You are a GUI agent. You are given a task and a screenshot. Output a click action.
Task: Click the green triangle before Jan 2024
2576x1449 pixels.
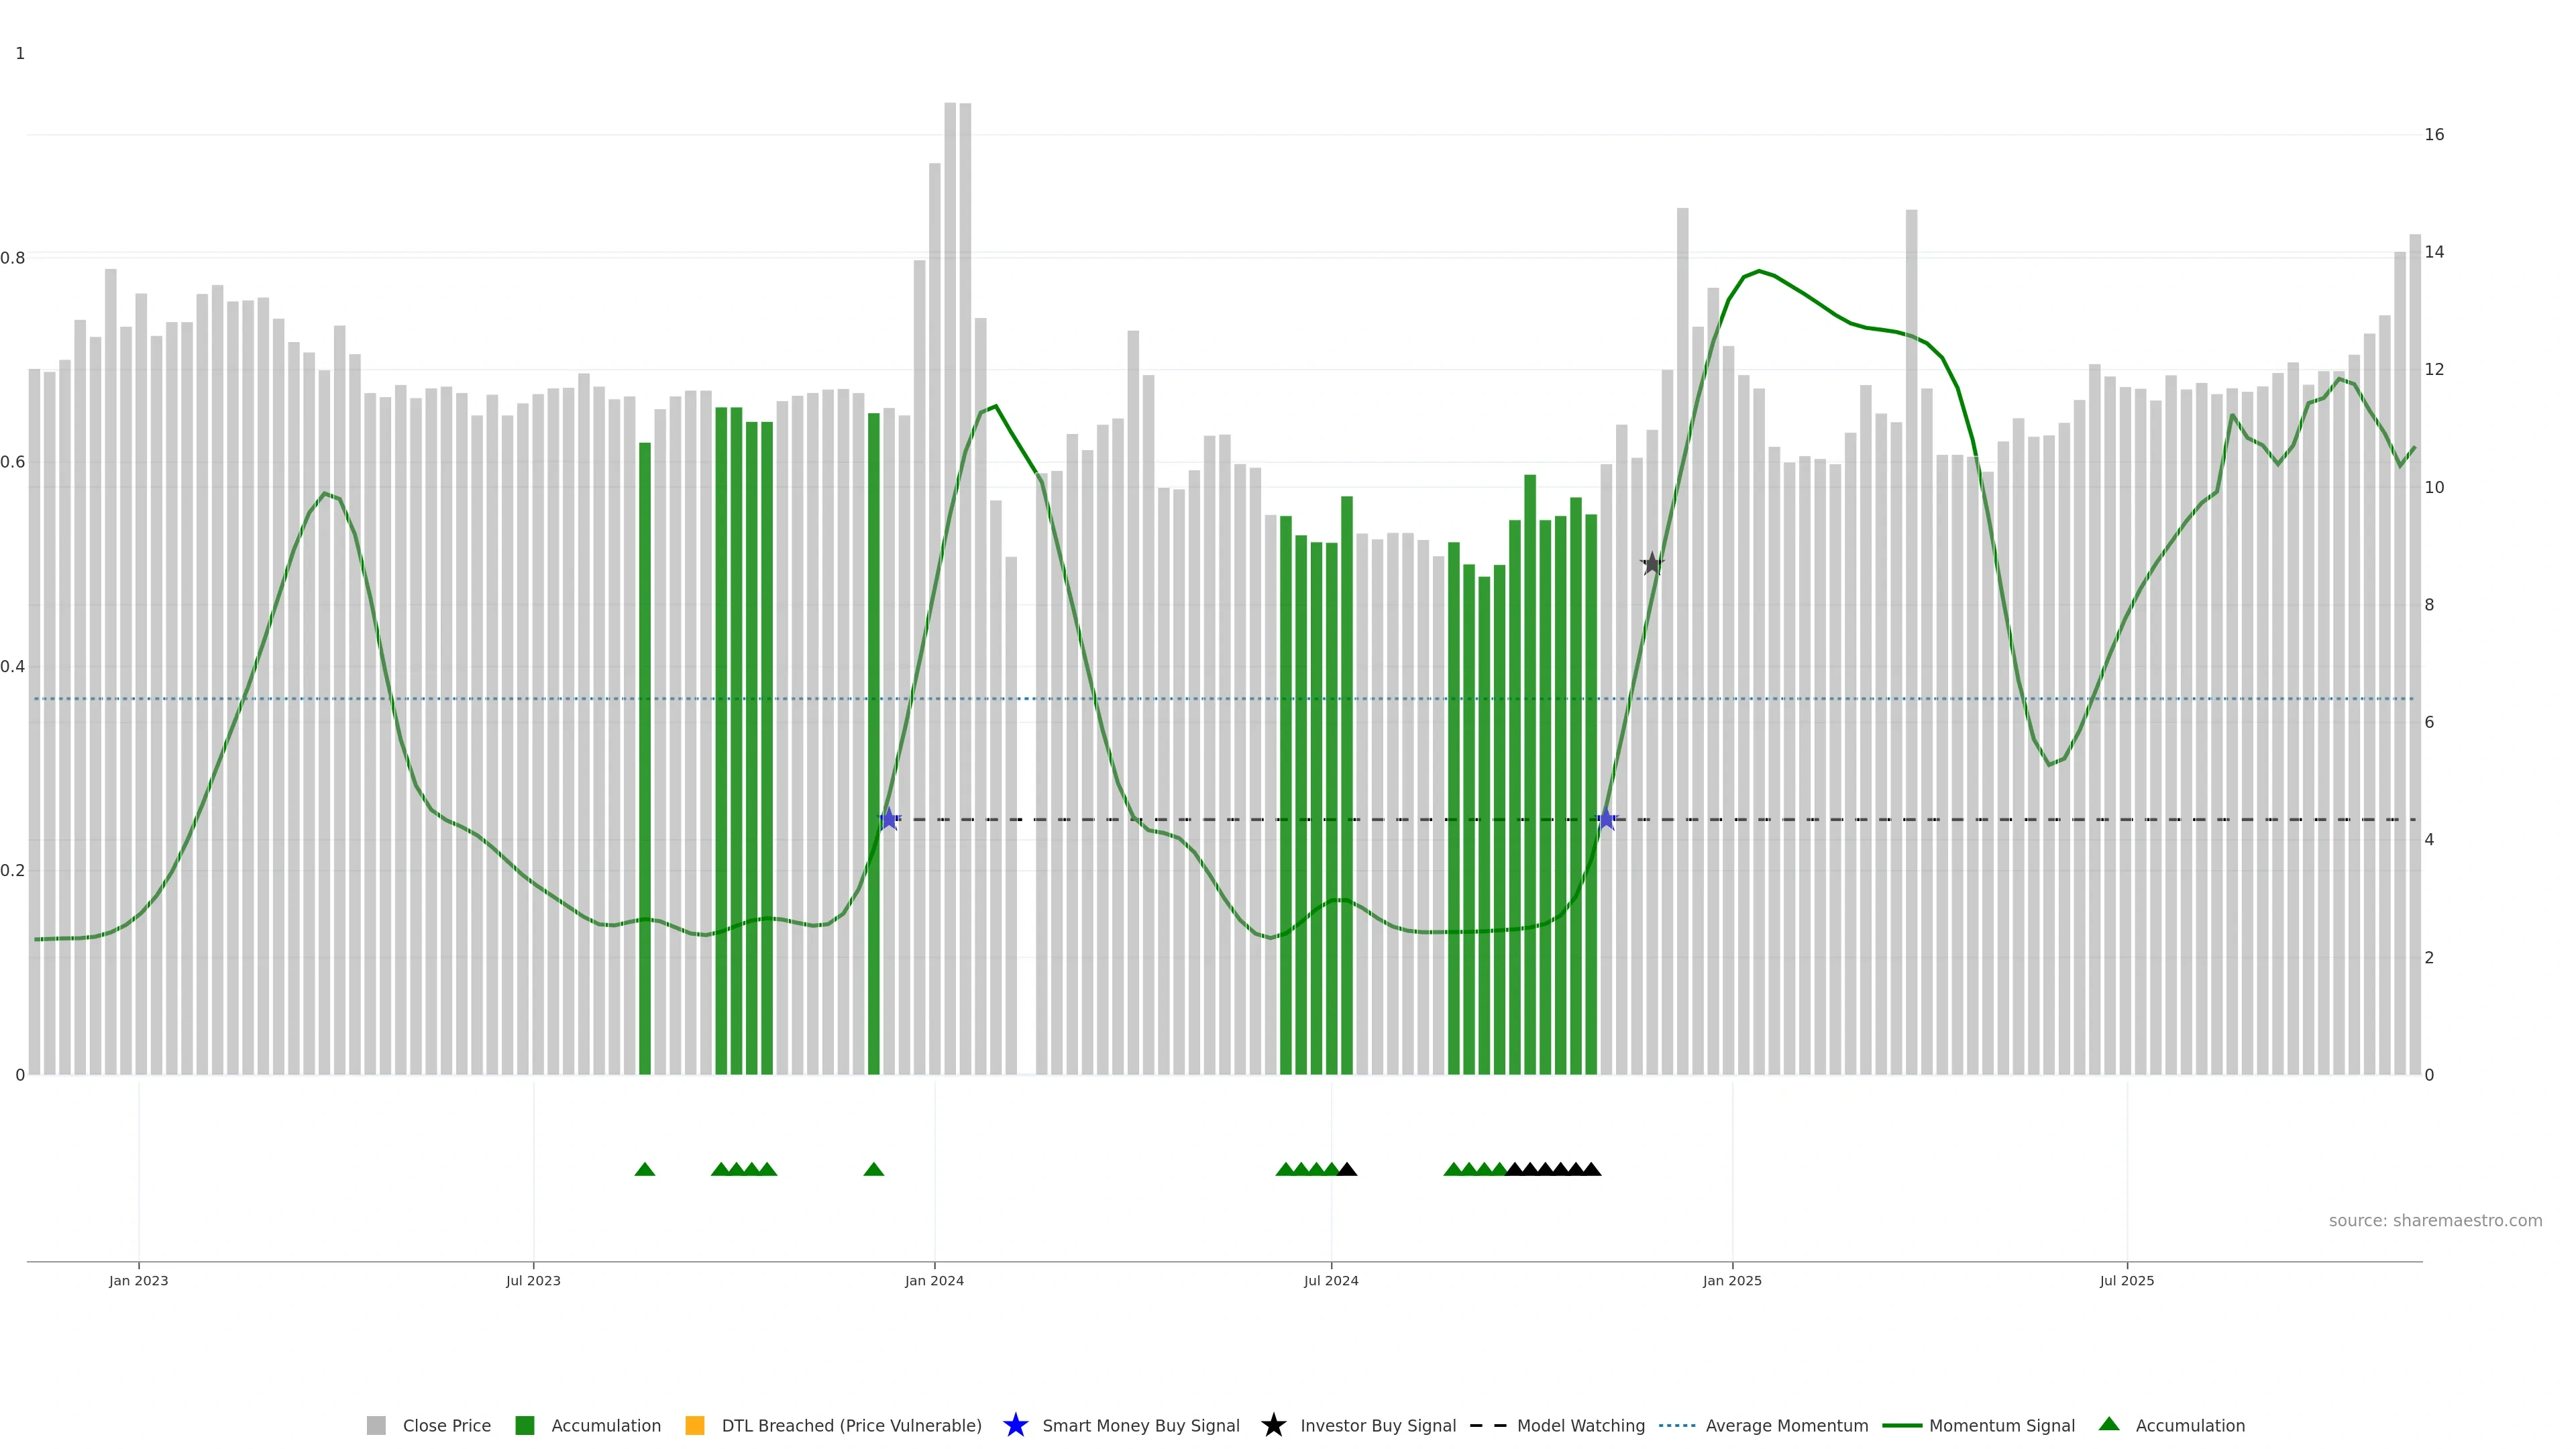point(873,1169)
